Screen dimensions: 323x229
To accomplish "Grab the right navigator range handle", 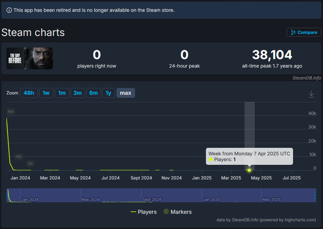I will click(x=315, y=195).
